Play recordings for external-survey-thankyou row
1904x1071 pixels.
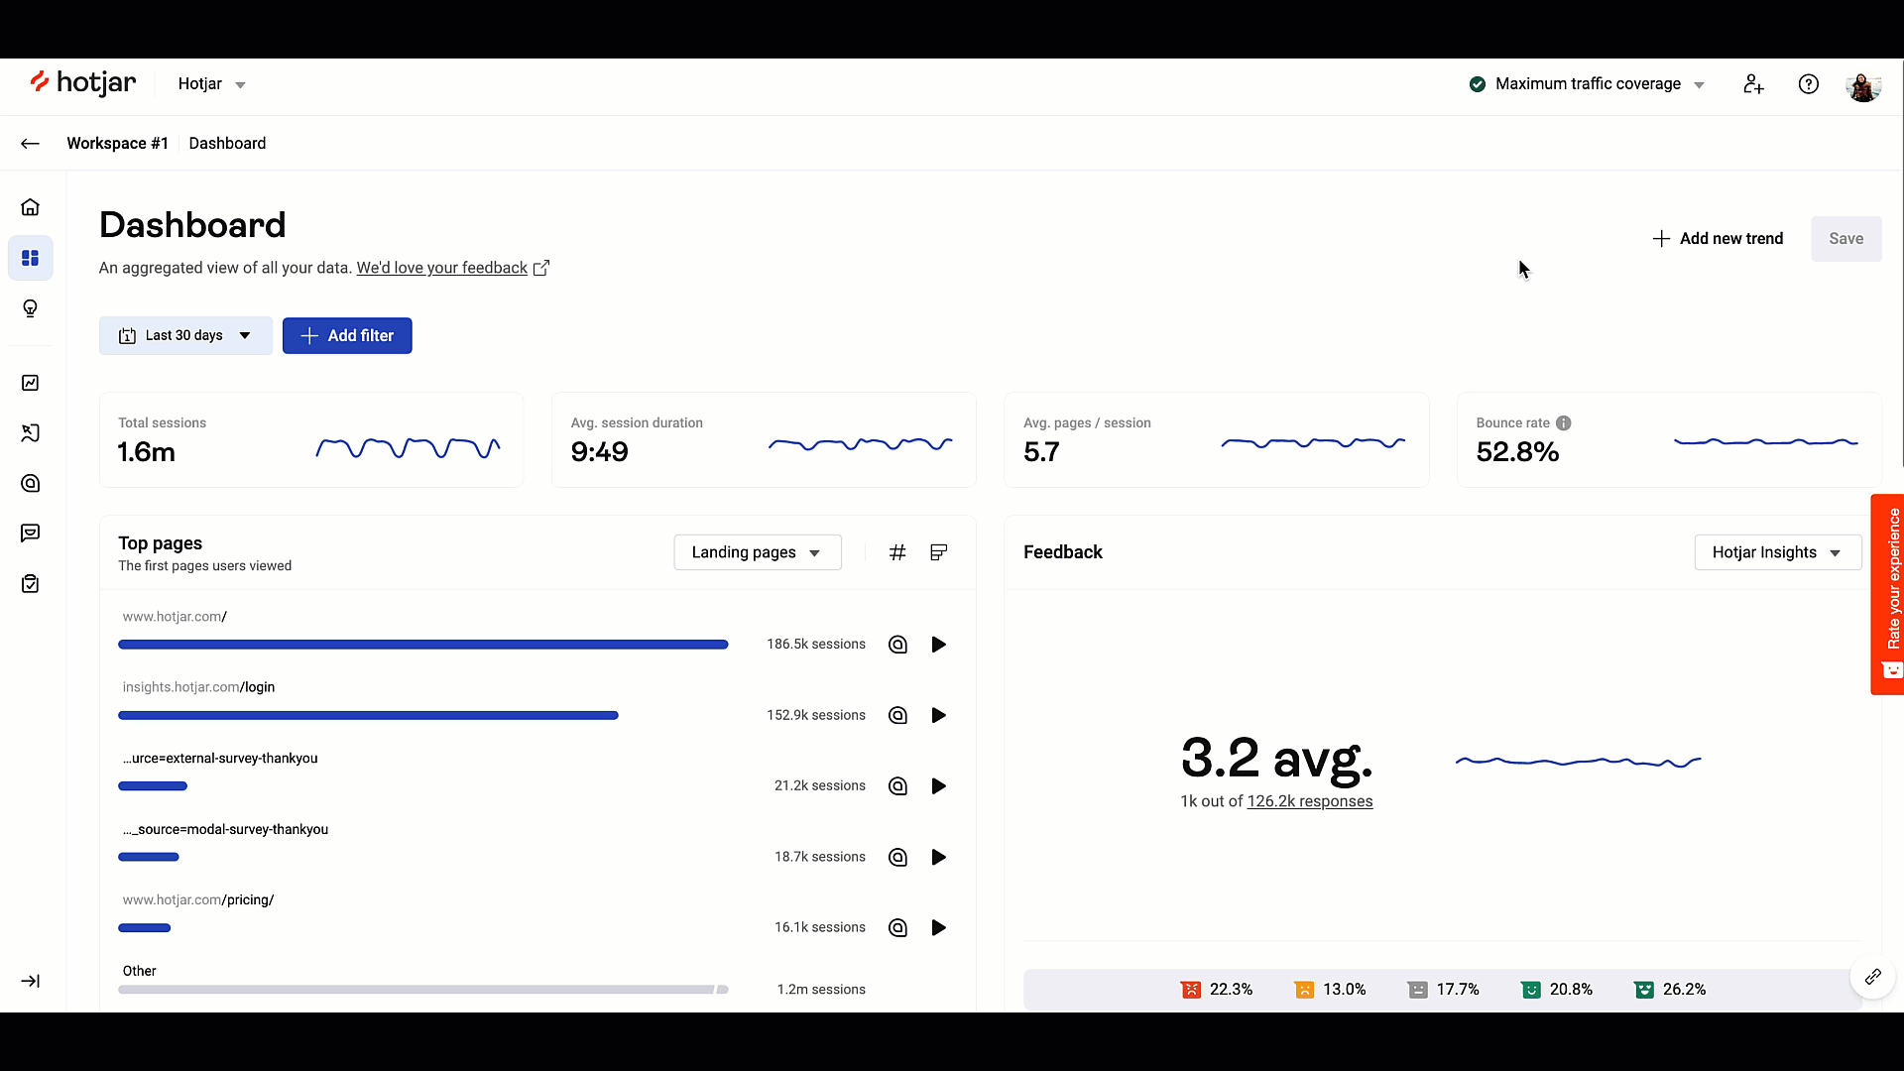(938, 786)
